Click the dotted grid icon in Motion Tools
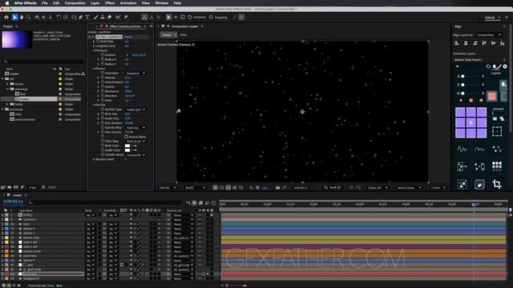 (x=497, y=166)
